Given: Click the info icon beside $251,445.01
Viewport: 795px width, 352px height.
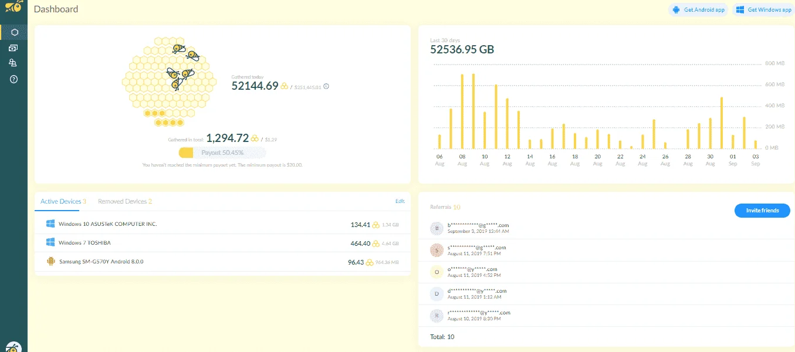Looking at the screenshot, I should pyautogui.click(x=326, y=86).
